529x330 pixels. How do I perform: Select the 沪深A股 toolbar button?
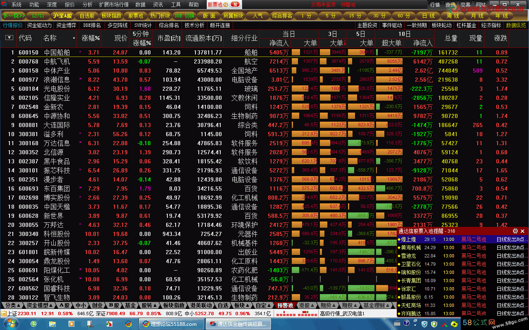(62, 16)
